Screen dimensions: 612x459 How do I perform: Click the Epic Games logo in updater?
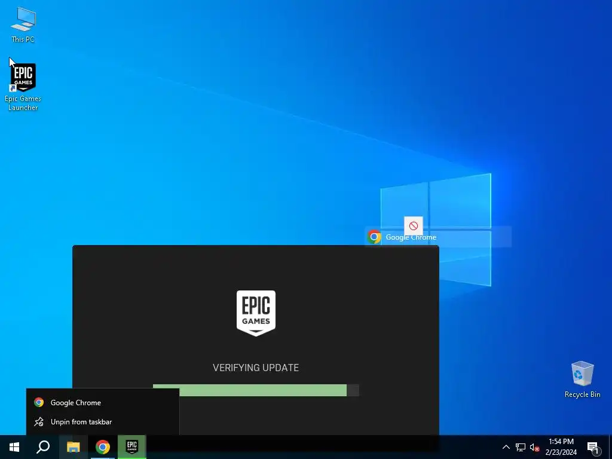pos(256,313)
